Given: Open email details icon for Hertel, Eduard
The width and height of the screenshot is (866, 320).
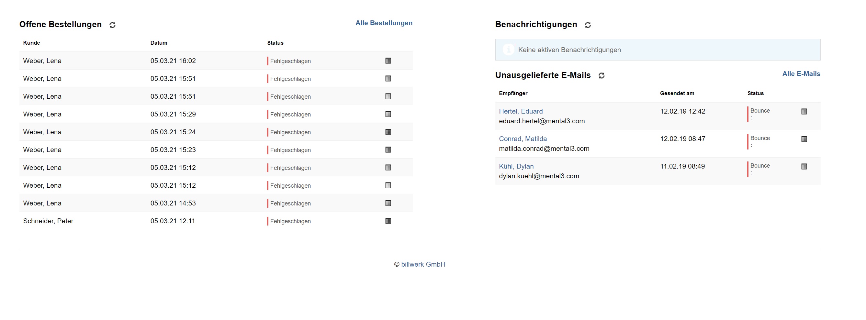Looking at the screenshot, I should [x=804, y=112].
